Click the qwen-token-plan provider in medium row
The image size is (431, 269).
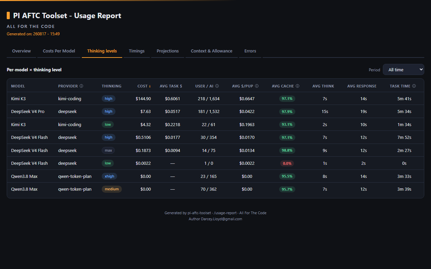point(75,189)
